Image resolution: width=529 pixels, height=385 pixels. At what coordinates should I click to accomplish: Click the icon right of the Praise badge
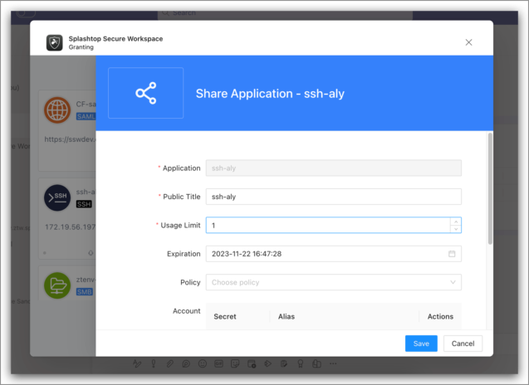316,363
